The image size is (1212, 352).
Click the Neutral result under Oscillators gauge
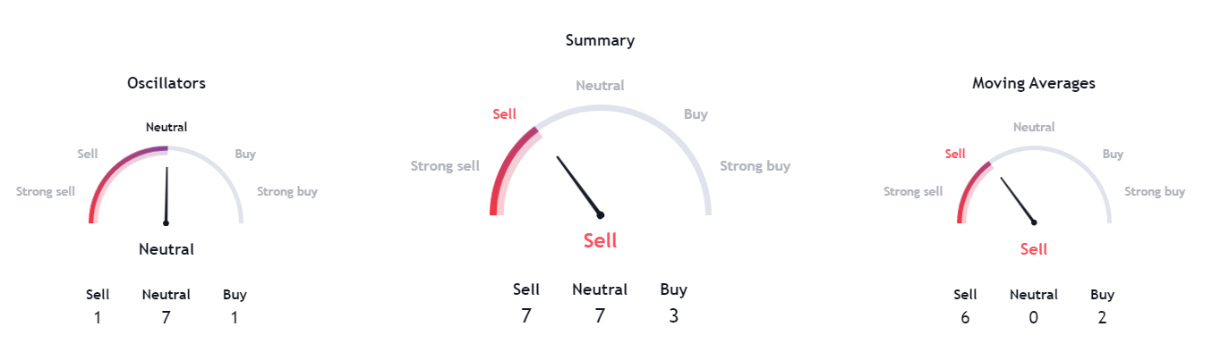166,249
